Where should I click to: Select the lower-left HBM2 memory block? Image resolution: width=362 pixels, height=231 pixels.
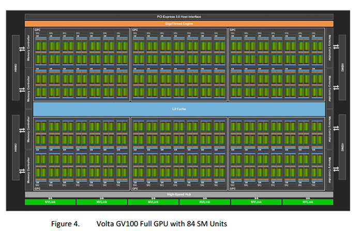(x=16, y=147)
